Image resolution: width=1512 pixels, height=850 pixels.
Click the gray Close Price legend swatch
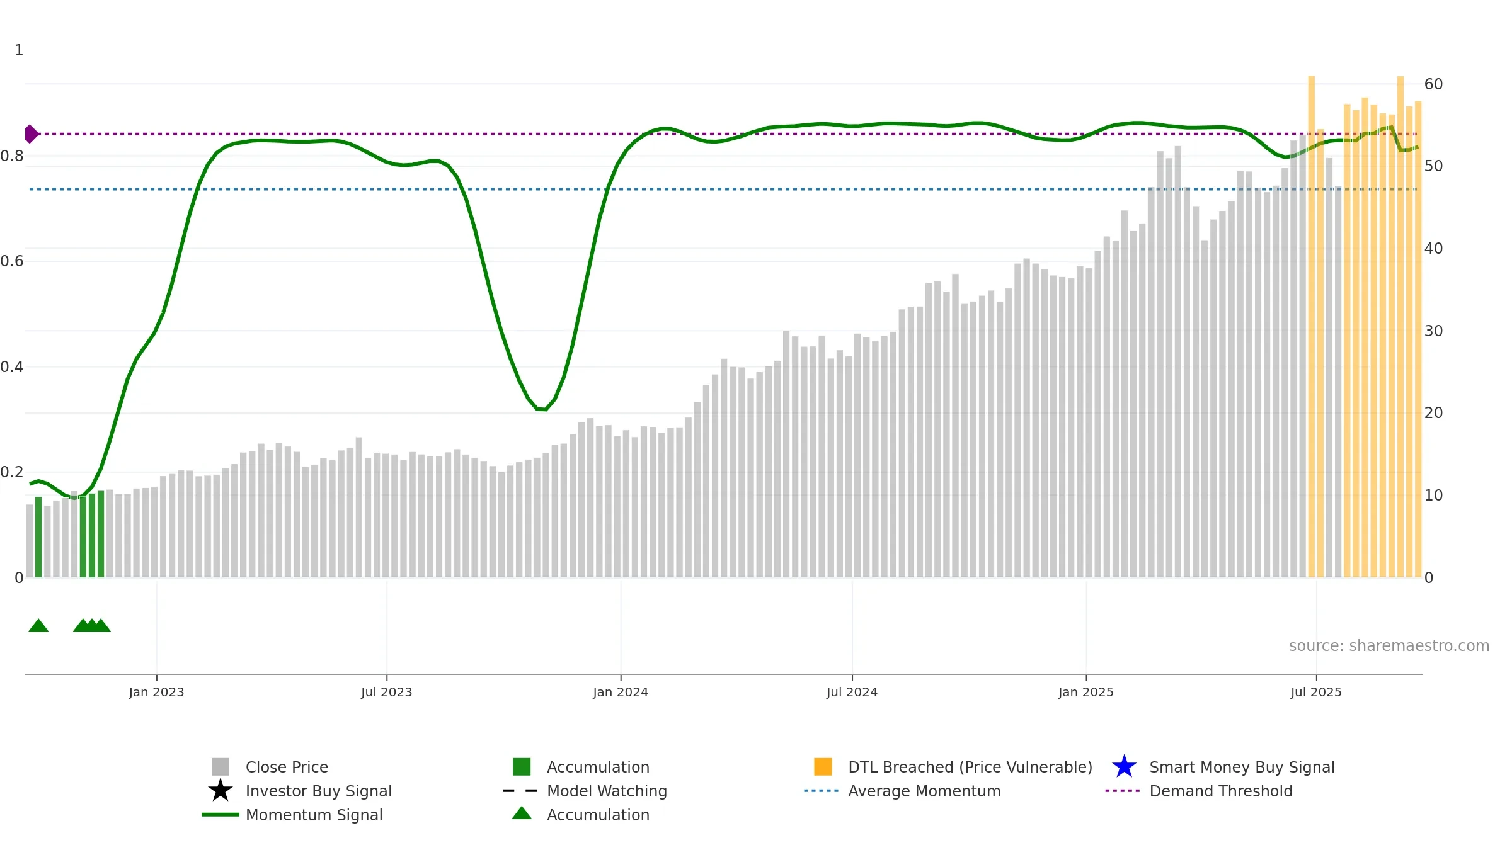coord(220,767)
